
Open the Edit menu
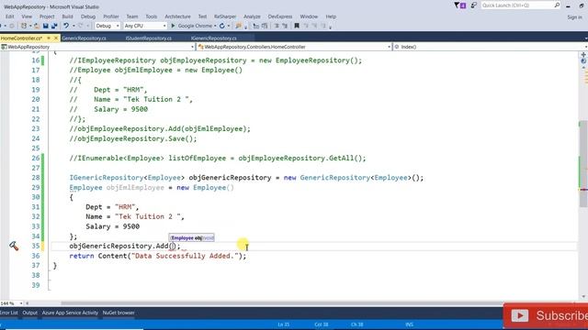point(10,16)
